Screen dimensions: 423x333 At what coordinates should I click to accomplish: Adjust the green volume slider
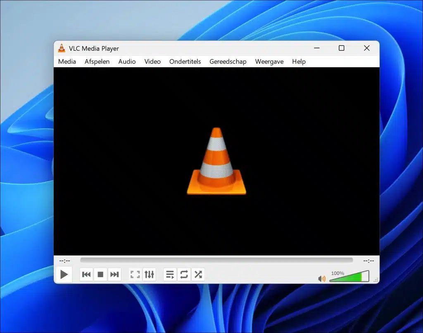tap(349, 277)
